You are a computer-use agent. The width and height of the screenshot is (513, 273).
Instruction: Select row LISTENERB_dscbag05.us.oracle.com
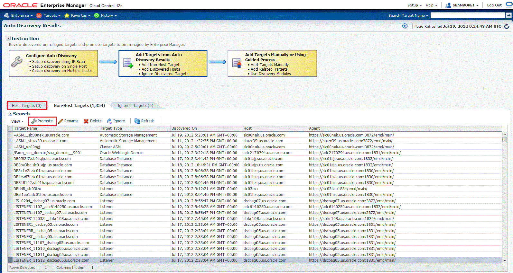(x=255, y=231)
